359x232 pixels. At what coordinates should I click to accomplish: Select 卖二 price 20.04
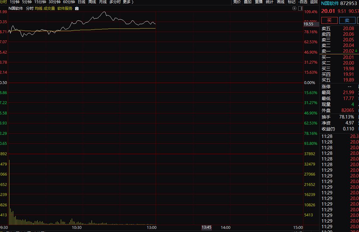point(348,45)
